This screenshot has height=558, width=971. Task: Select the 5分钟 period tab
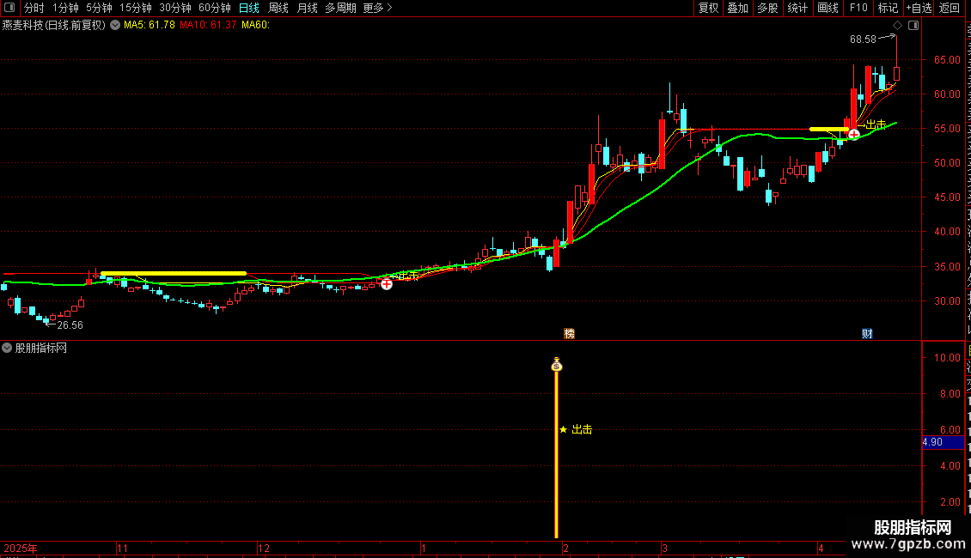click(x=99, y=8)
